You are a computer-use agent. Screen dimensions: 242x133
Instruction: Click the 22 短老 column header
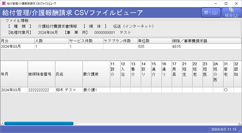click(198, 74)
